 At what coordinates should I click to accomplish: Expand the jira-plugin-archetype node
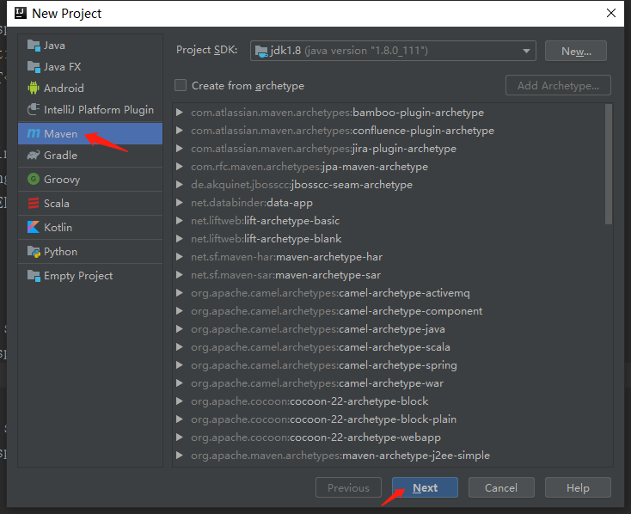tap(180, 149)
